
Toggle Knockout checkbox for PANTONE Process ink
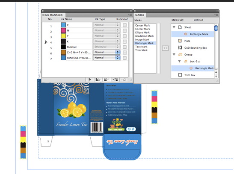[x=124, y=58]
